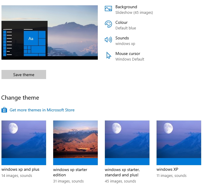The image size is (205, 186).
Task: Open the Background settings label
Action: click(x=126, y=7)
